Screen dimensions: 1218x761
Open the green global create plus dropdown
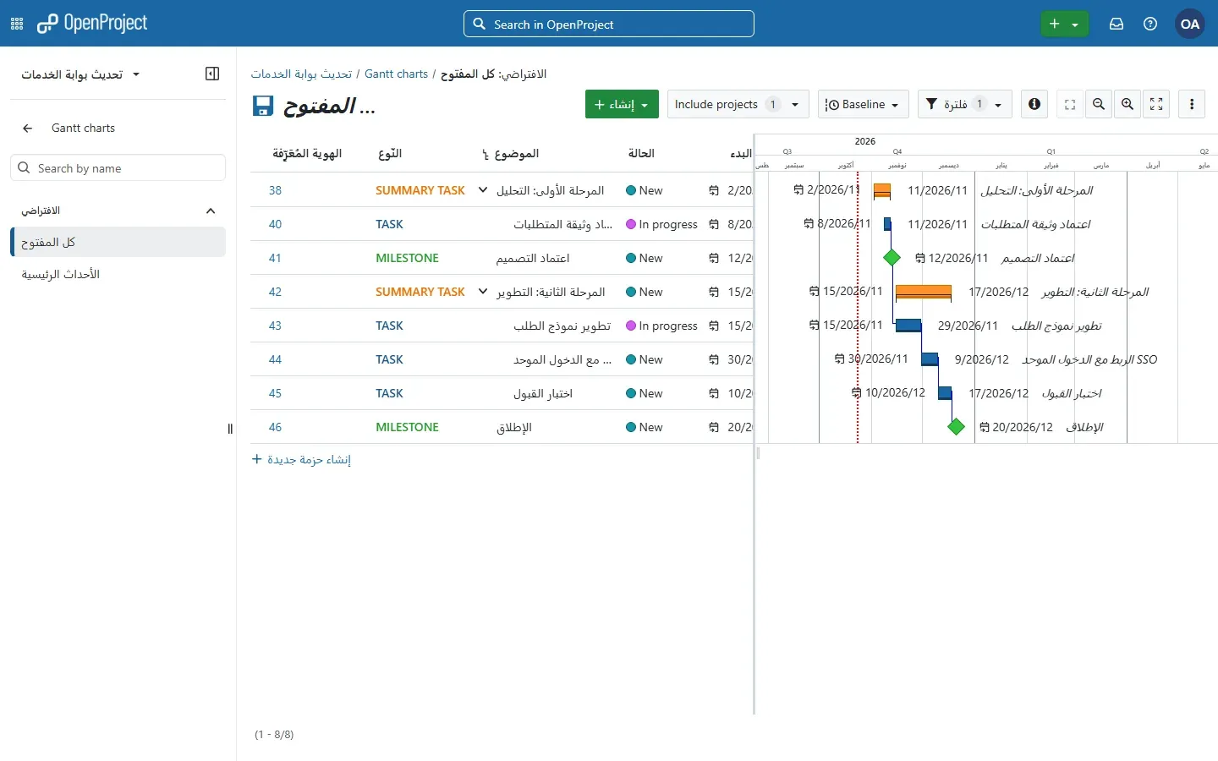(1065, 24)
